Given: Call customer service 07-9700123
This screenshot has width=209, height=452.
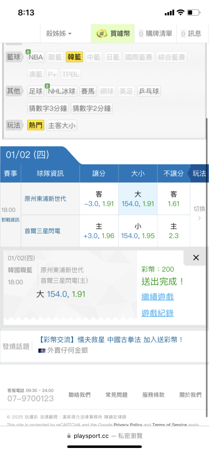Looking at the screenshot, I should click(31, 399).
